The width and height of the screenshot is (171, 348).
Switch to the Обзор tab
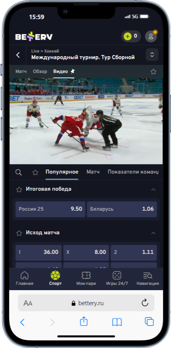40,71
